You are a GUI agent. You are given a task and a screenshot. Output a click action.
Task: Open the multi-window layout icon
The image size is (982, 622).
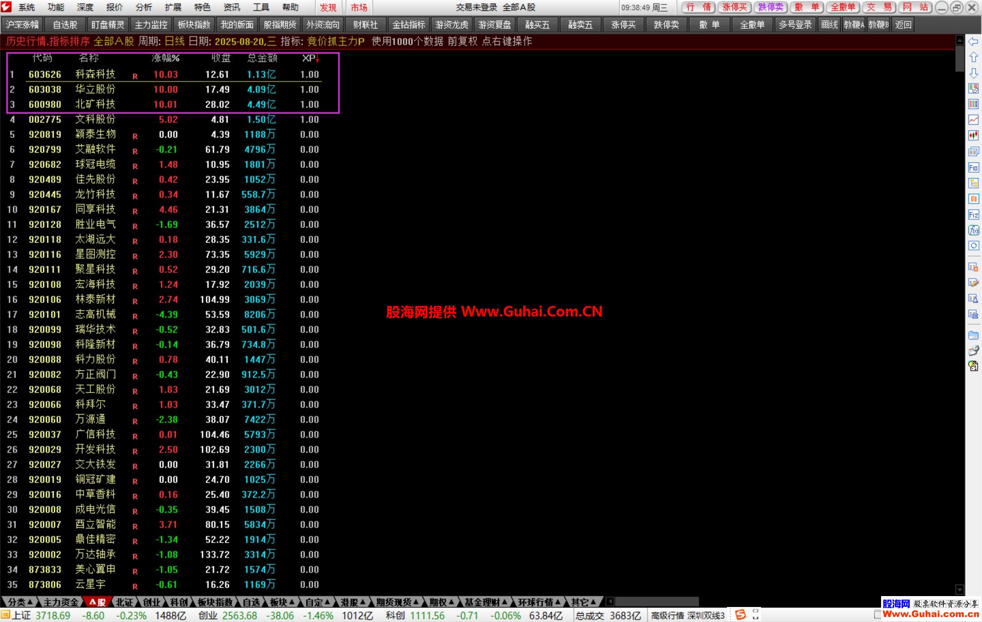[x=973, y=151]
